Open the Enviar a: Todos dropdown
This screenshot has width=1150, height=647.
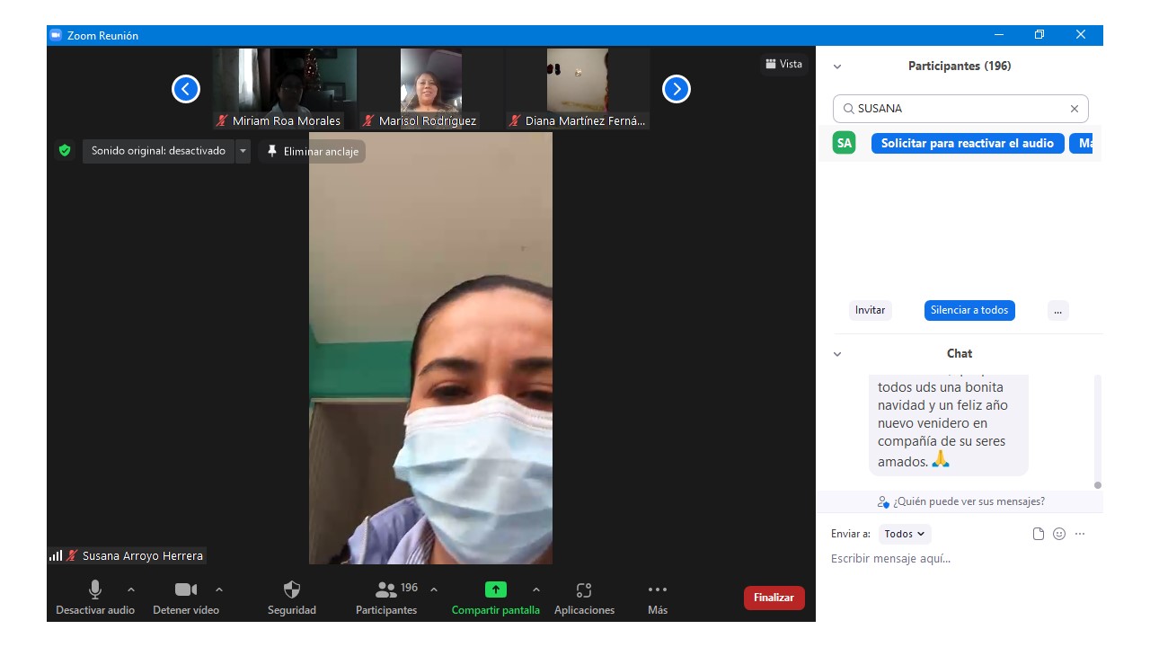tap(905, 534)
